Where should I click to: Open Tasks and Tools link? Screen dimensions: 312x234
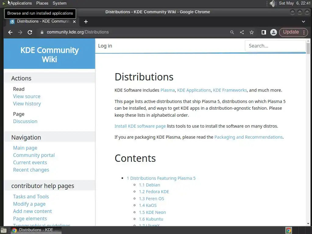31,197
